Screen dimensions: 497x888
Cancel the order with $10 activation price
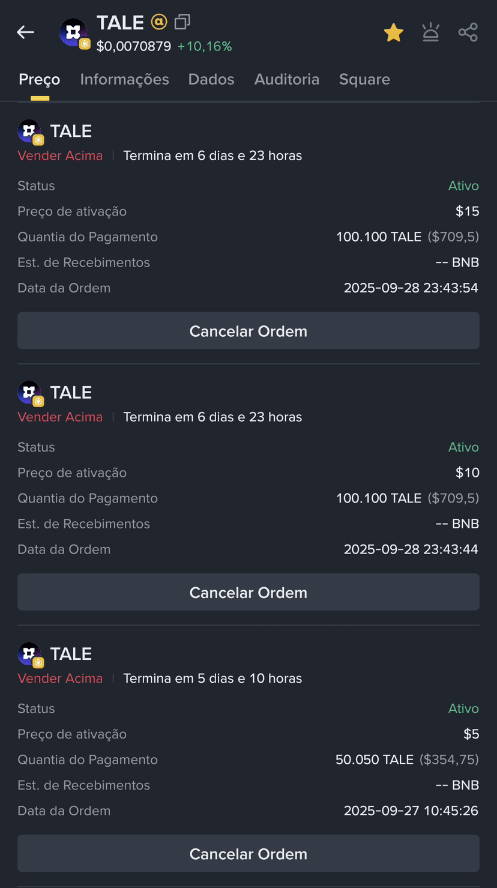point(248,593)
